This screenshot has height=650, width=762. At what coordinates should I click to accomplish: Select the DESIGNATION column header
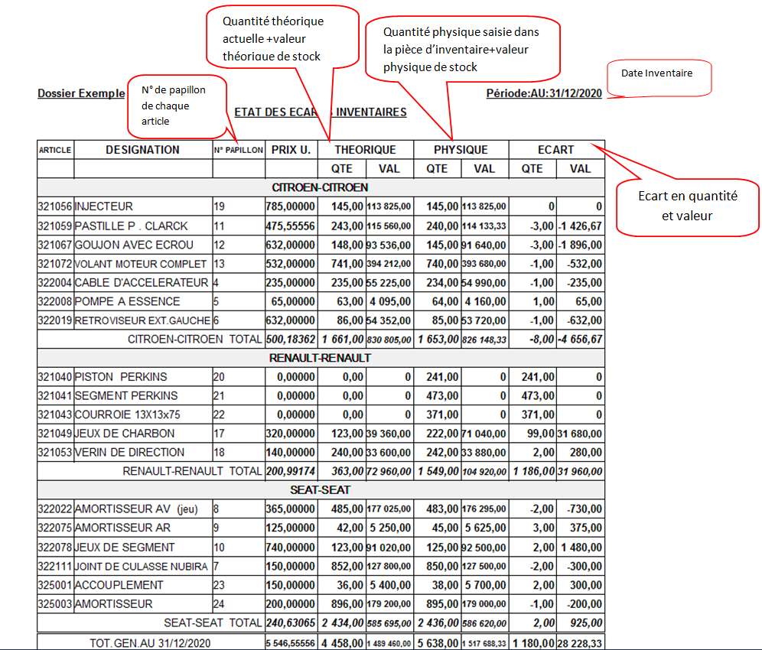pos(143,150)
